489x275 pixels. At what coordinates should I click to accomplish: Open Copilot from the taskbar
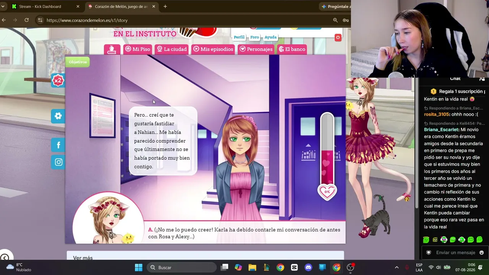(x=238, y=267)
